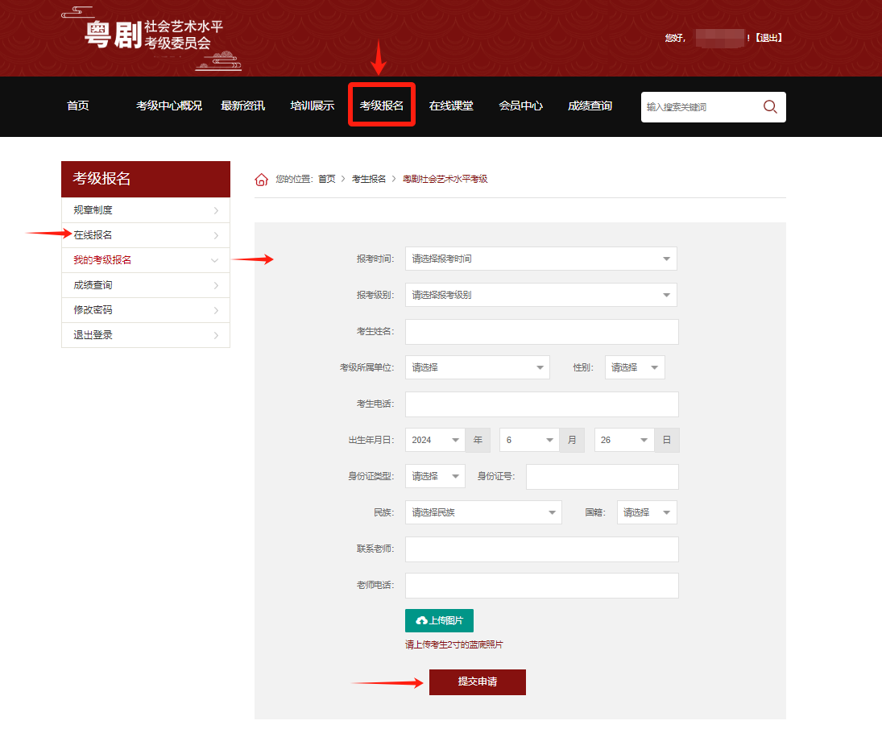882x754 pixels.
Task: Click the chevron next to 规章制度
Action: pyautogui.click(x=216, y=210)
